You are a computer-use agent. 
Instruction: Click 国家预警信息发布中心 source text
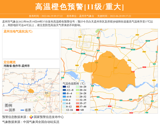pos(49,117)
